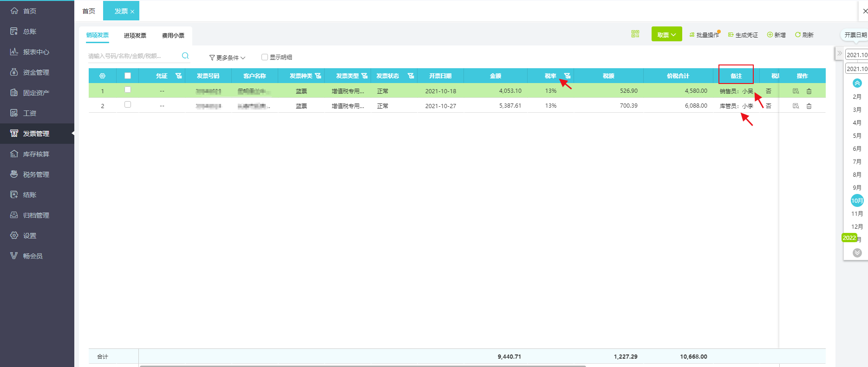This screenshot has height=367, width=868.
Task: Click filter icon on 发票状态 column
Action: 411,76
